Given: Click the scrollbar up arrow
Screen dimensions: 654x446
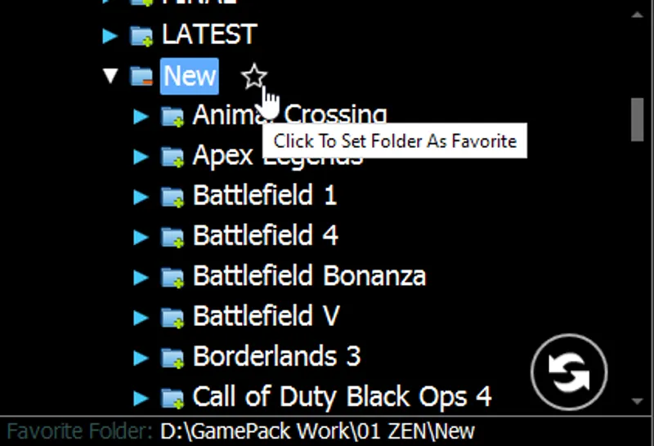Looking at the screenshot, I should point(637,15).
